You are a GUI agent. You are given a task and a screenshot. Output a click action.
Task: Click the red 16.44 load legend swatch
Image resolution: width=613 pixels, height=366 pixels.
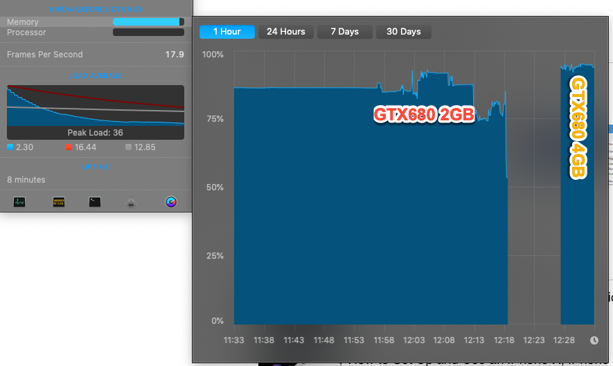69,147
